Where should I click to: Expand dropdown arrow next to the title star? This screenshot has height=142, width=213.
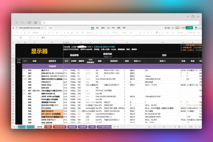tap(45, 28)
